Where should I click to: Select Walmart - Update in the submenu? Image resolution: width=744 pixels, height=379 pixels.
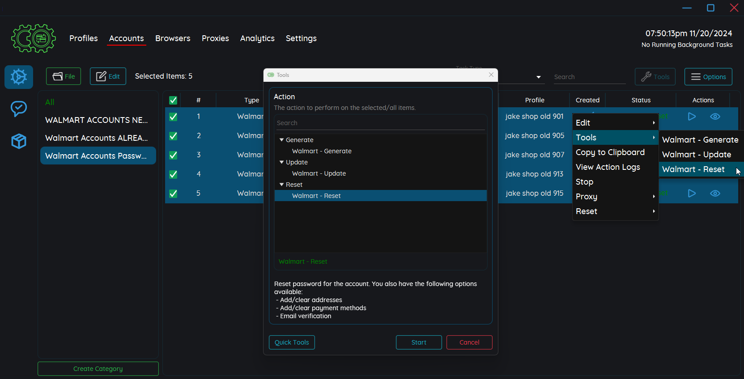696,155
